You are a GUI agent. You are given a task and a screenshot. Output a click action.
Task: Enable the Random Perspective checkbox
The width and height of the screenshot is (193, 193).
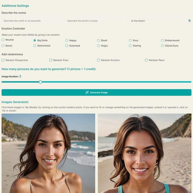tap(3, 60)
